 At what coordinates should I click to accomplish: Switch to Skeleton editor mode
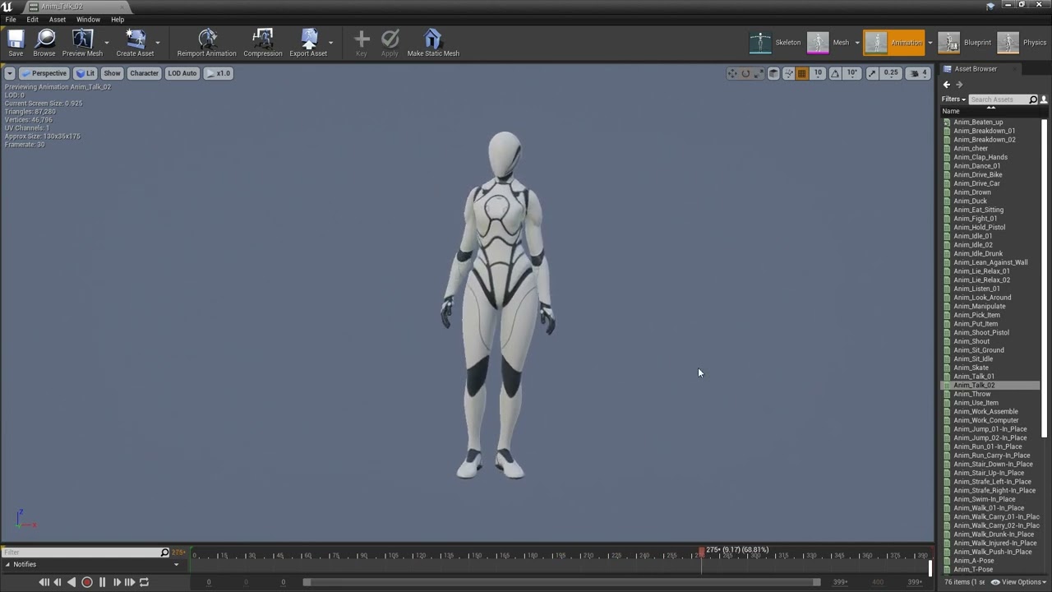(x=776, y=43)
